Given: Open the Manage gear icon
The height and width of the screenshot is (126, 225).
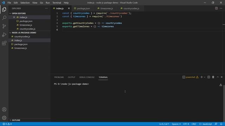Looking at the screenshot, I should coord(4,118).
